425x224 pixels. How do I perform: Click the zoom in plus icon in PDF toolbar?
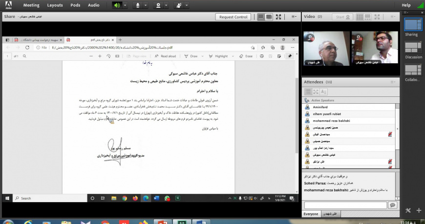100,56
